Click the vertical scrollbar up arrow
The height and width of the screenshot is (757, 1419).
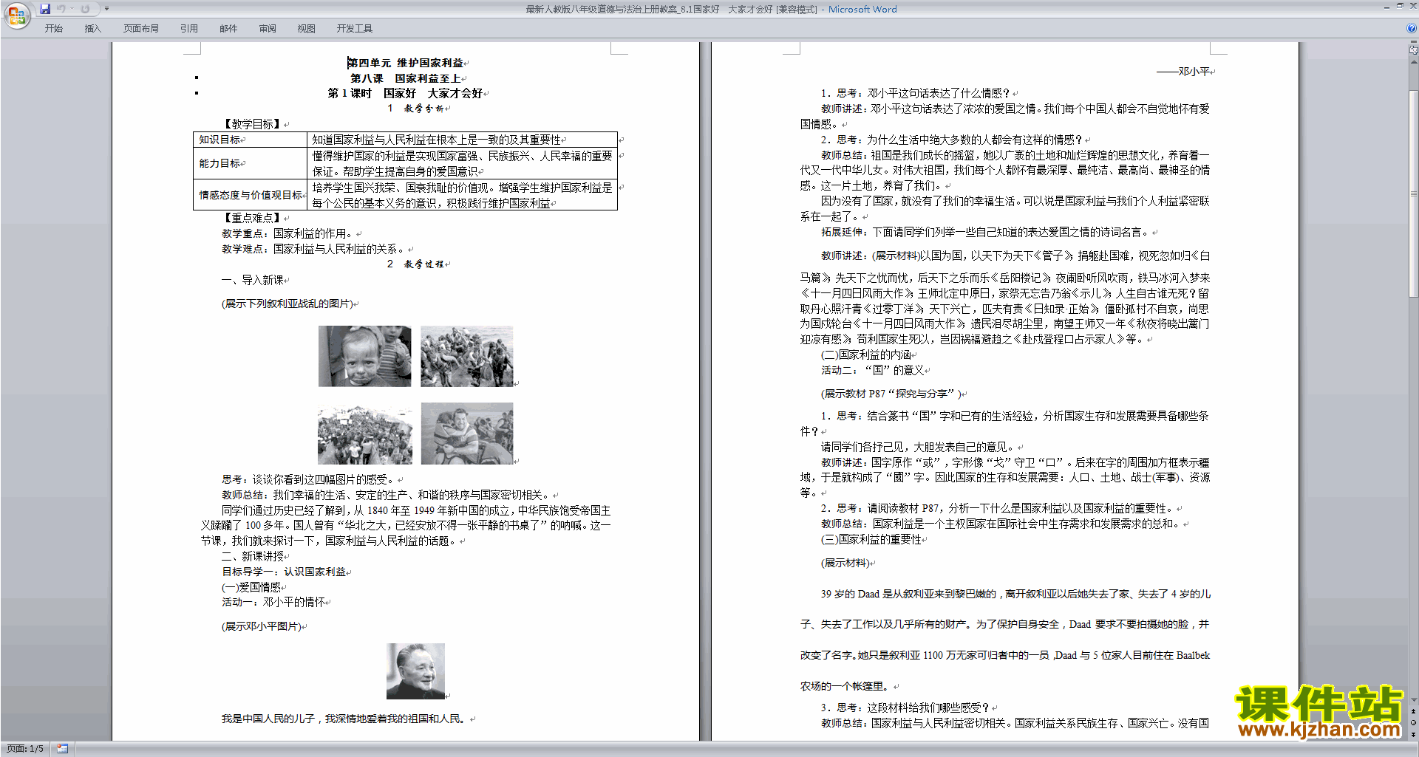1413,62
